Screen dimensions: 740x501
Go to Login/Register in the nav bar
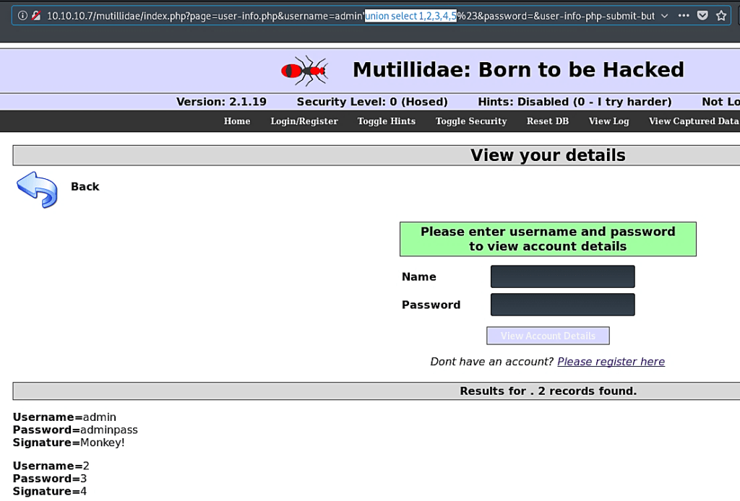[304, 121]
